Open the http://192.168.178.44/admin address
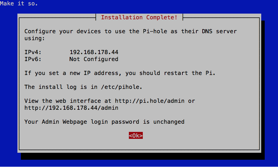This screenshot has height=167, width=278. click(x=71, y=108)
